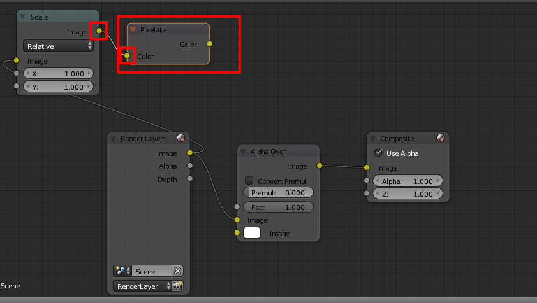Click the Render Layers Image output socket
Viewport: 537px width, 303px height.
[x=189, y=153]
